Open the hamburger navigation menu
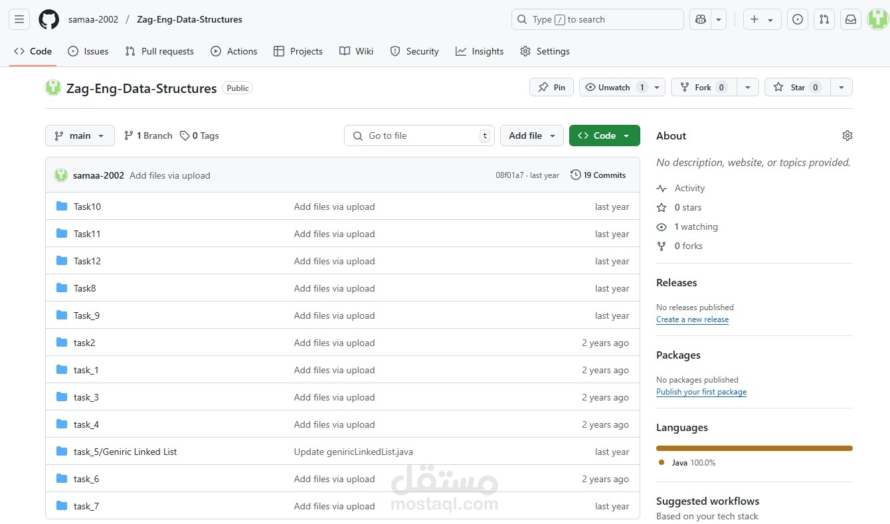Image resolution: width=890 pixels, height=524 pixels. (19, 19)
